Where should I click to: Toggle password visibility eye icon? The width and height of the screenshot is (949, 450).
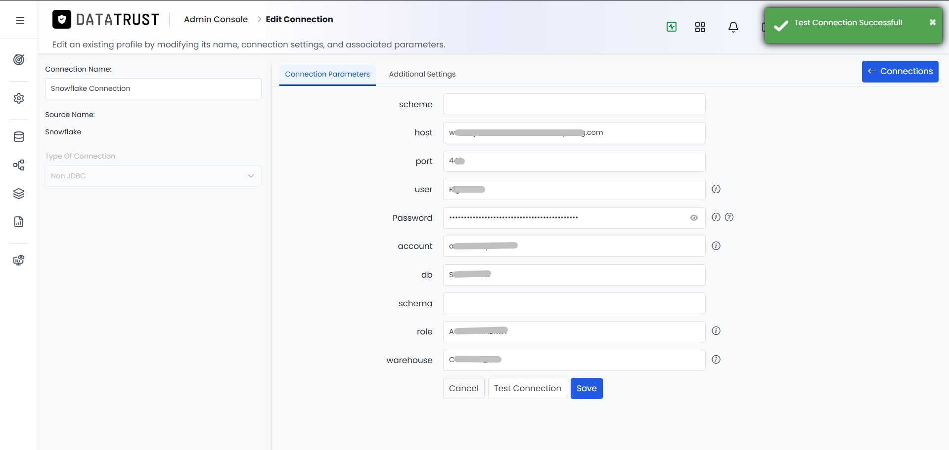coord(694,218)
